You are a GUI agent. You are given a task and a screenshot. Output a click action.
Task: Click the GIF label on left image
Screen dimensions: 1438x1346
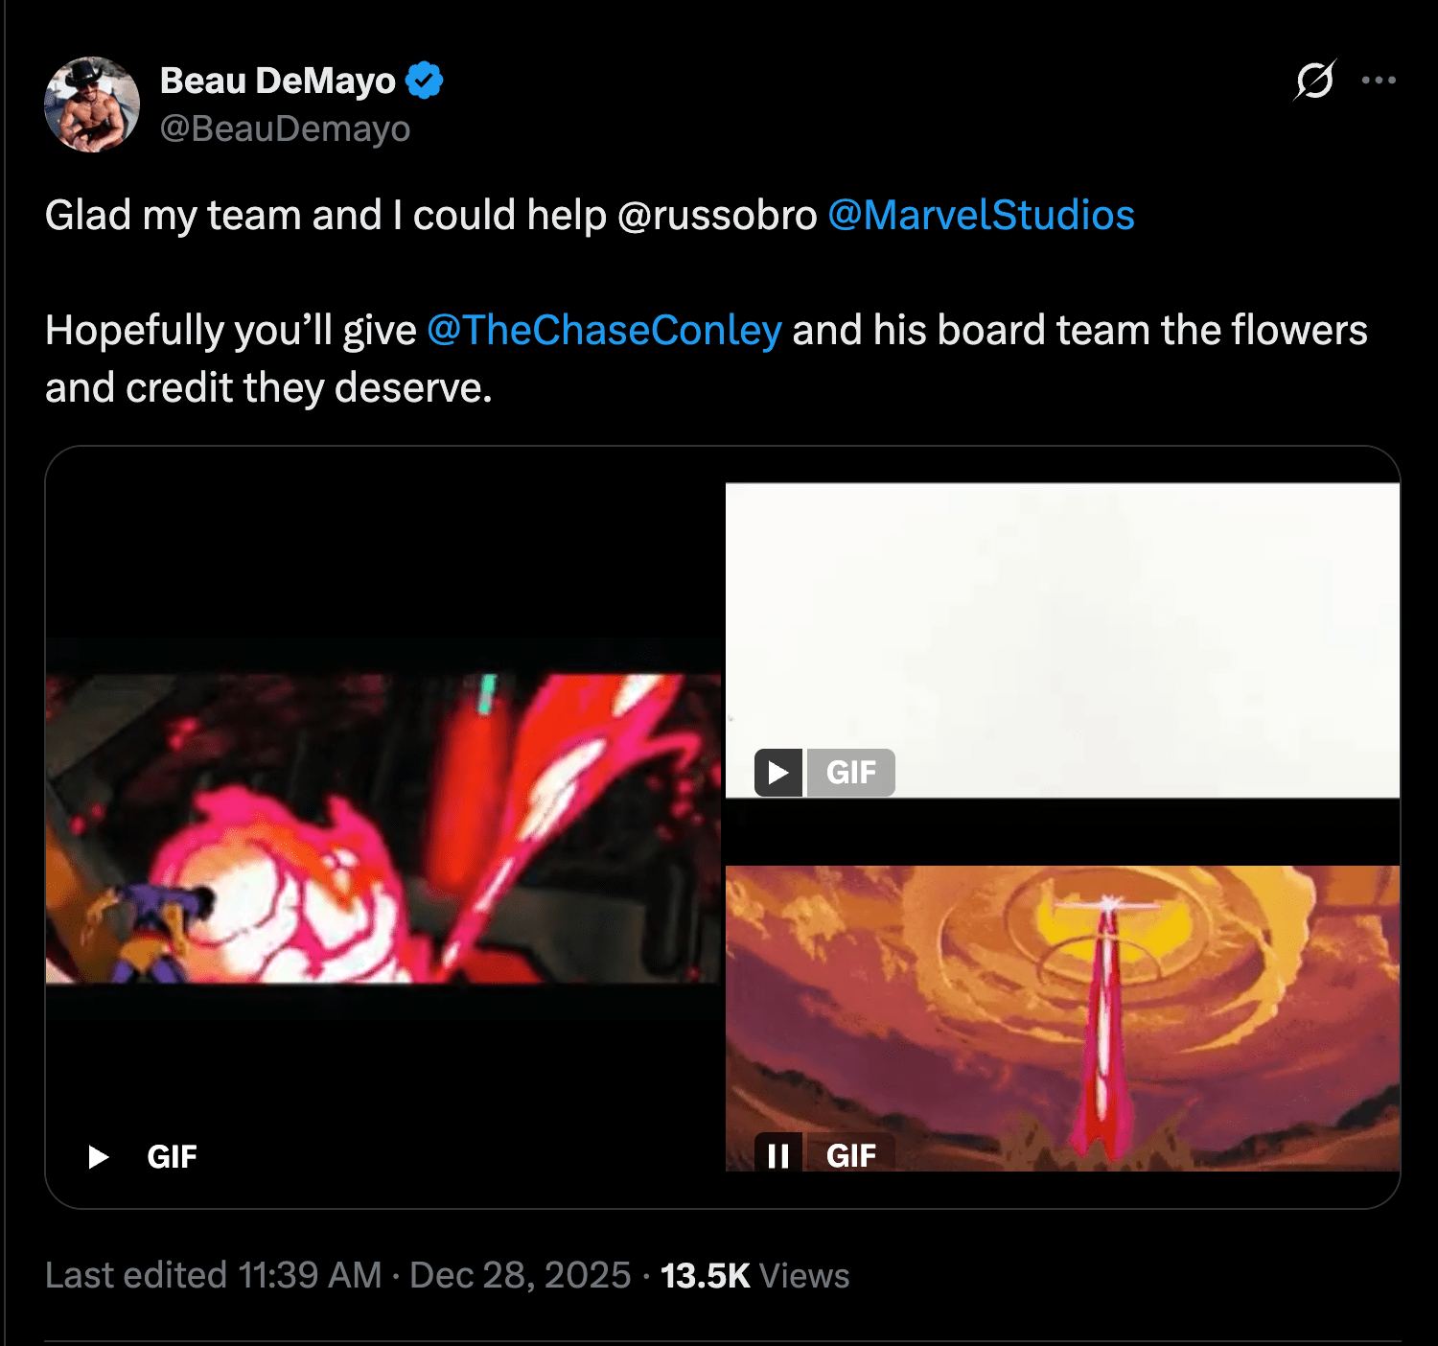click(x=173, y=1157)
